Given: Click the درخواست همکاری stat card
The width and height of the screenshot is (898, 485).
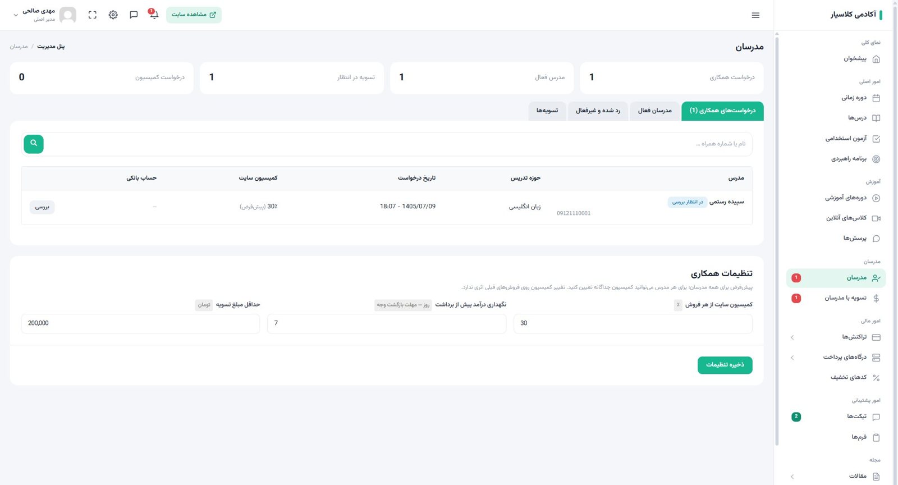Looking at the screenshot, I should (x=672, y=78).
